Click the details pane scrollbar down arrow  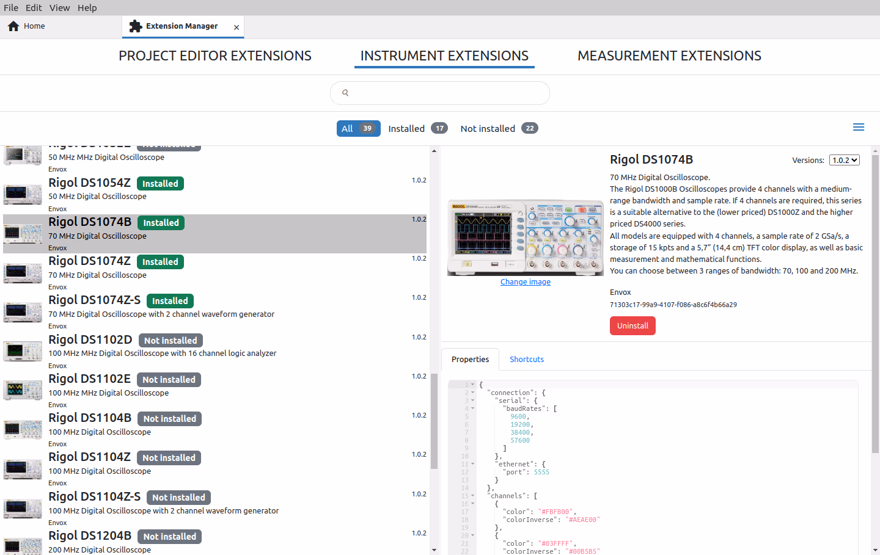click(875, 550)
